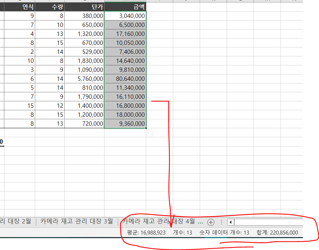Screen dimensions: 319x250
Task: Select 연식 cell 3 in the 1,090,000 row
Action: tap(19, 70)
